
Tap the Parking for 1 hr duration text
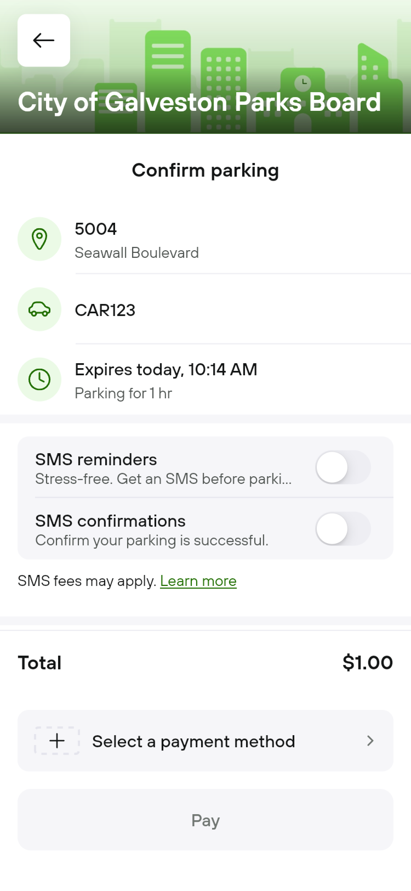(x=123, y=393)
